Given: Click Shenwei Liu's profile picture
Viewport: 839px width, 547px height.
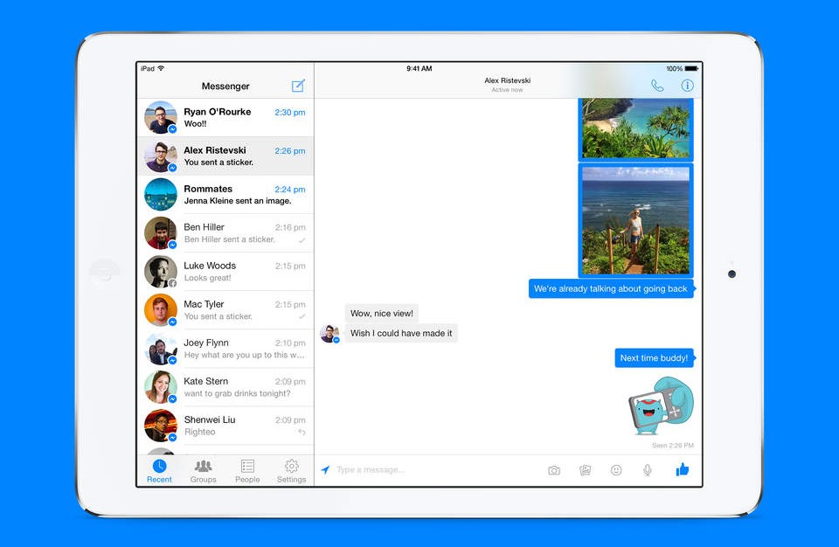Looking at the screenshot, I should tap(161, 426).
